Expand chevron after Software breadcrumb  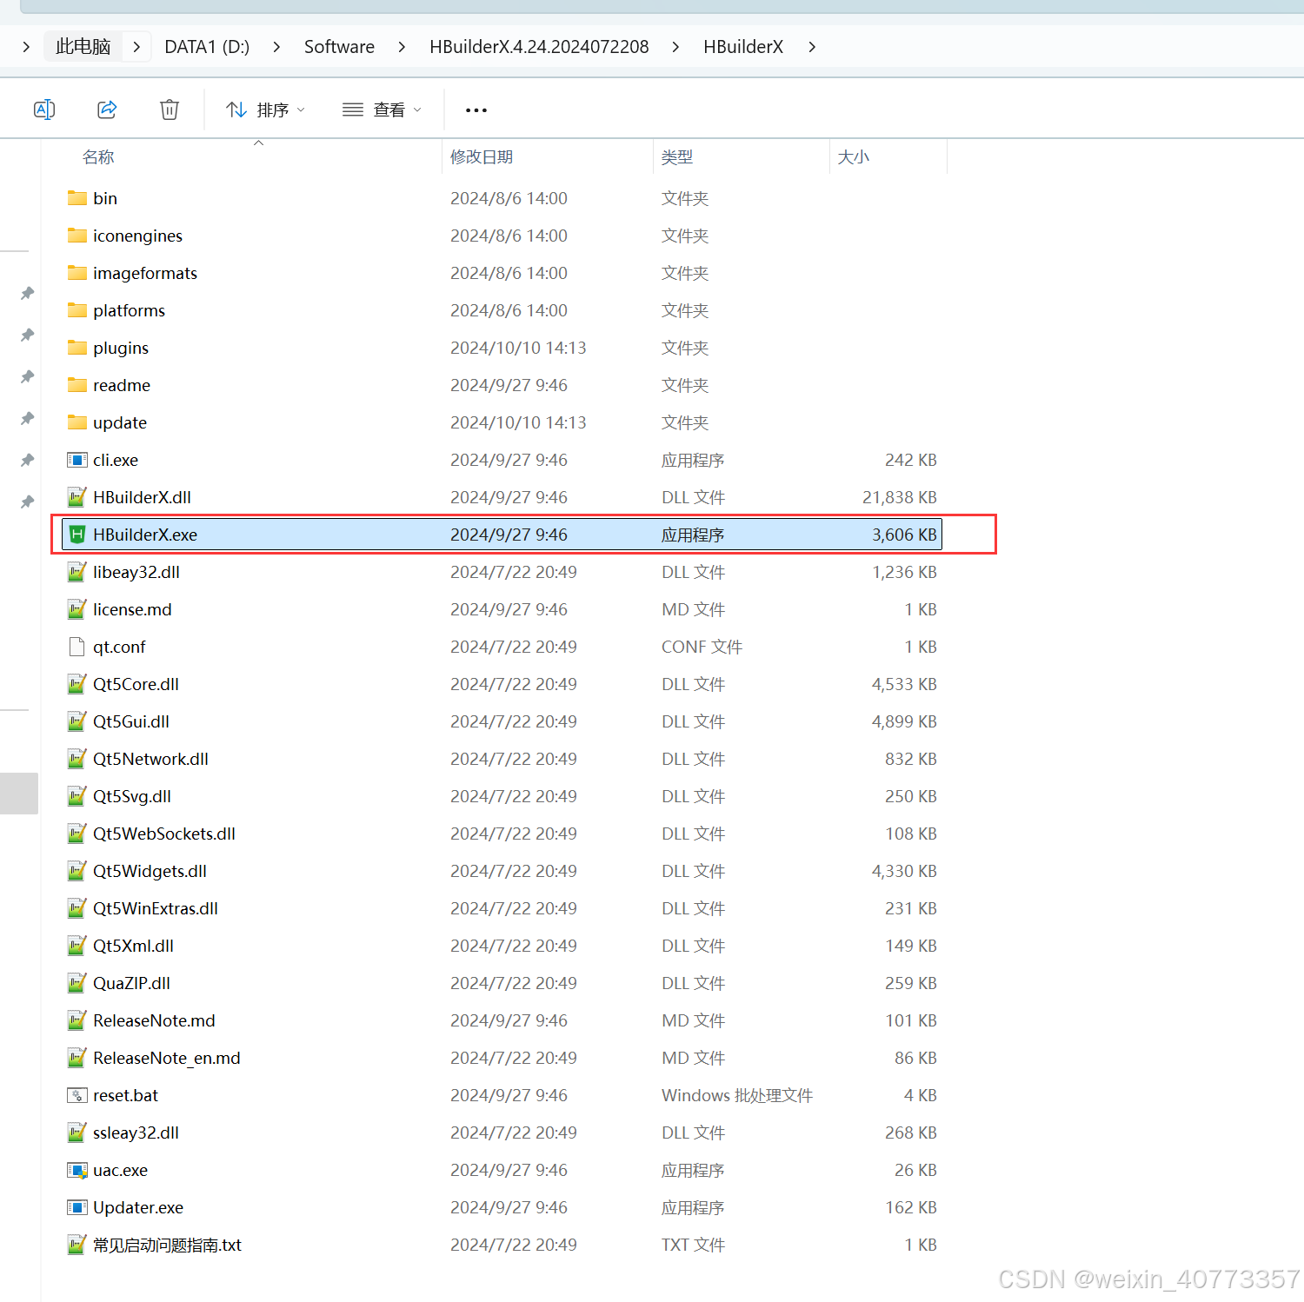point(402,47)
